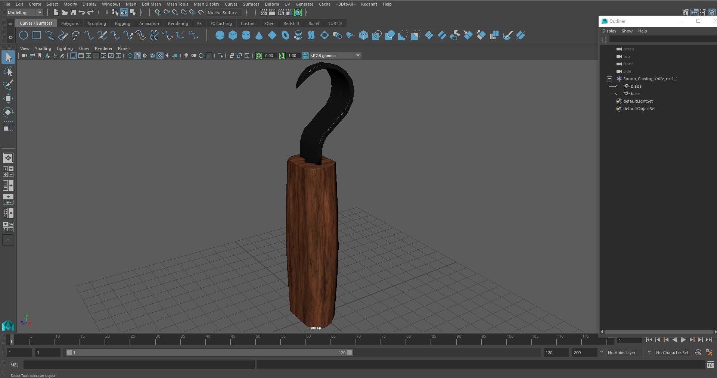Open the Outliner Display menu
The image size is (717, 378).
point(609,31)
